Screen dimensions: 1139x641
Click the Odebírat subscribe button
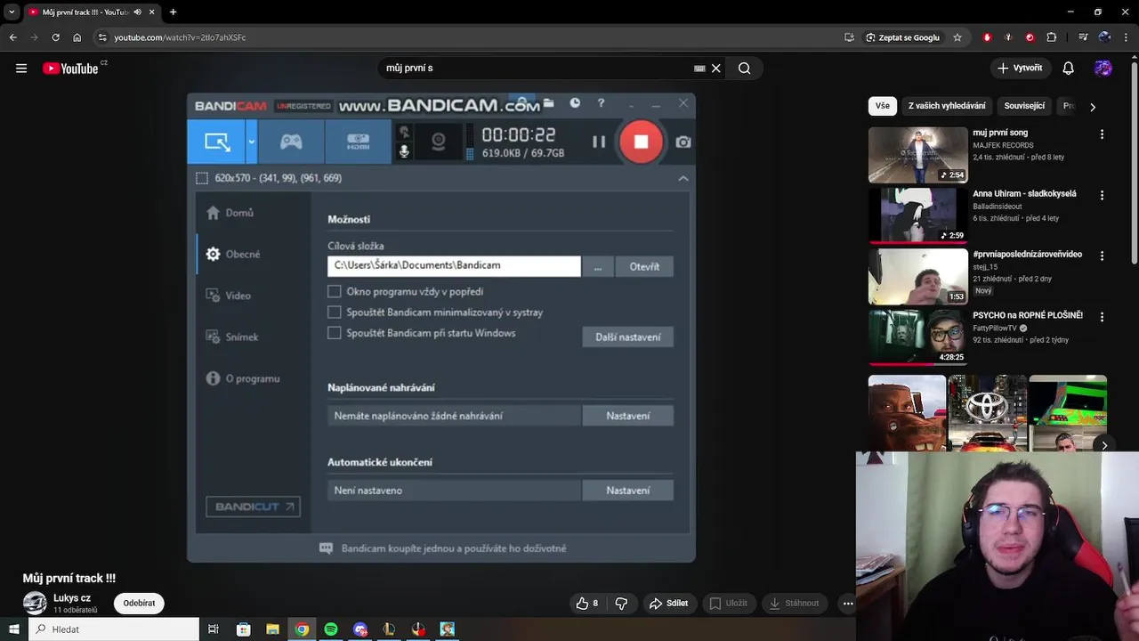(139, 603)
